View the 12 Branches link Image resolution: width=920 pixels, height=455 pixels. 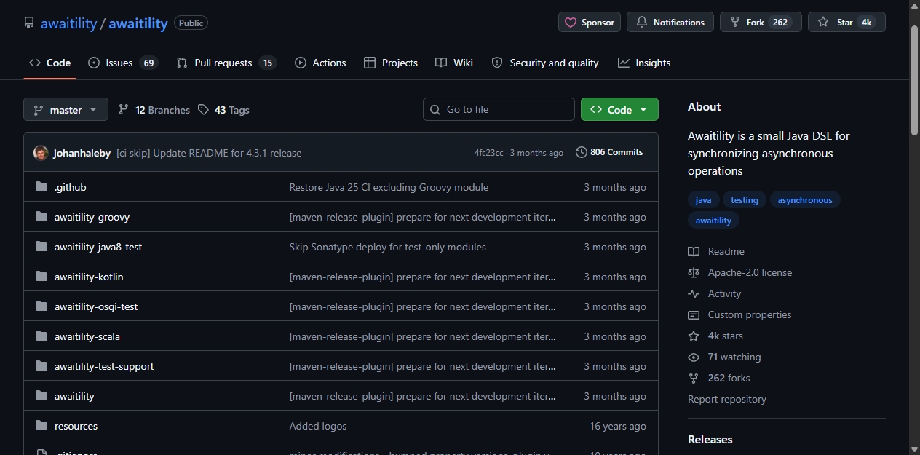(154, 110)
